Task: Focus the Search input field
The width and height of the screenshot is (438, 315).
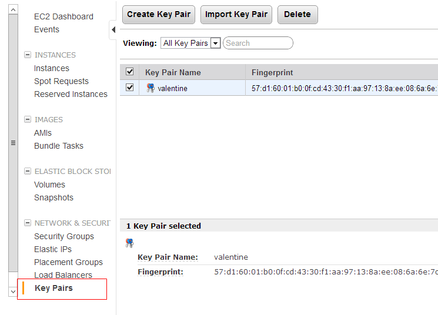Action: pyautogui.click(x=258, y=43)
